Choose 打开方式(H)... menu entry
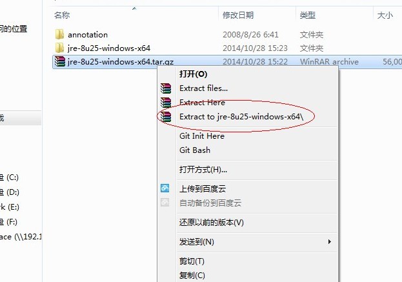The image size is (402, 282). [203, 170]
